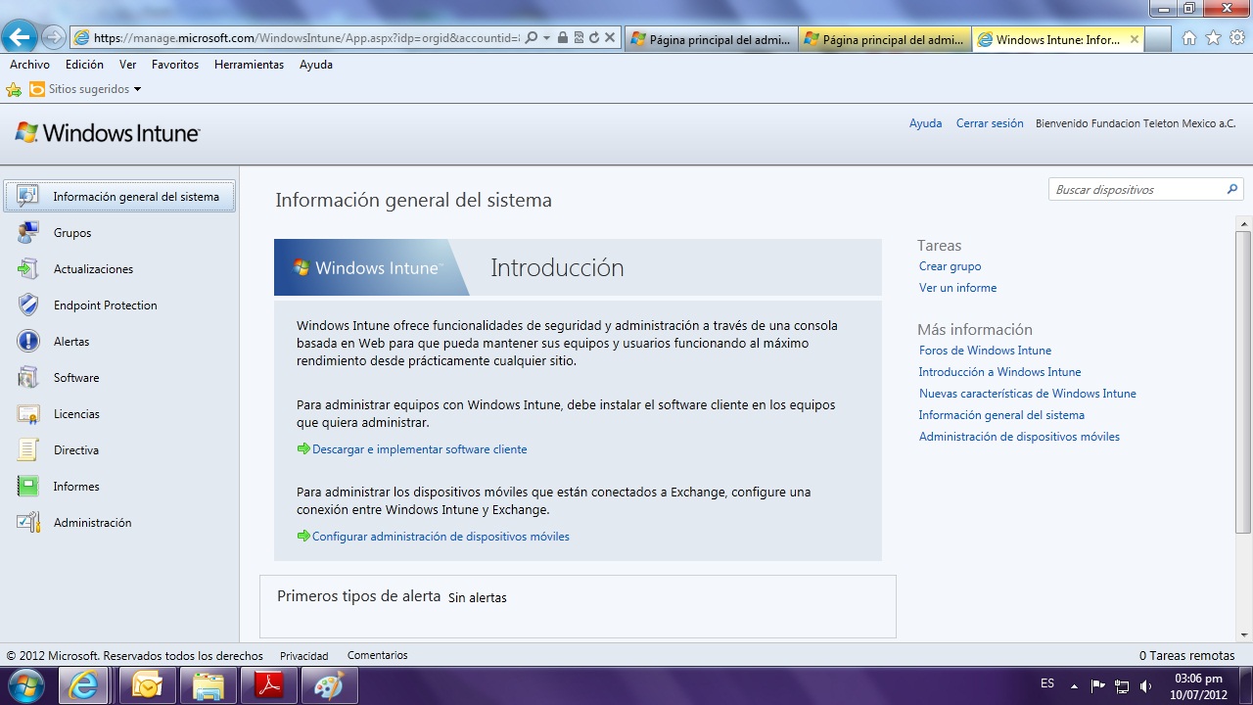The height and width of the screenshot is (705, 1253).
Task: Click the search magnifier in Buscar dispositivos
Action: [x=1232, y=189]
